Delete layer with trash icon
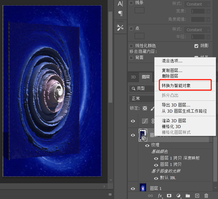Screen dimensions: 218x199 click(206, 196)
